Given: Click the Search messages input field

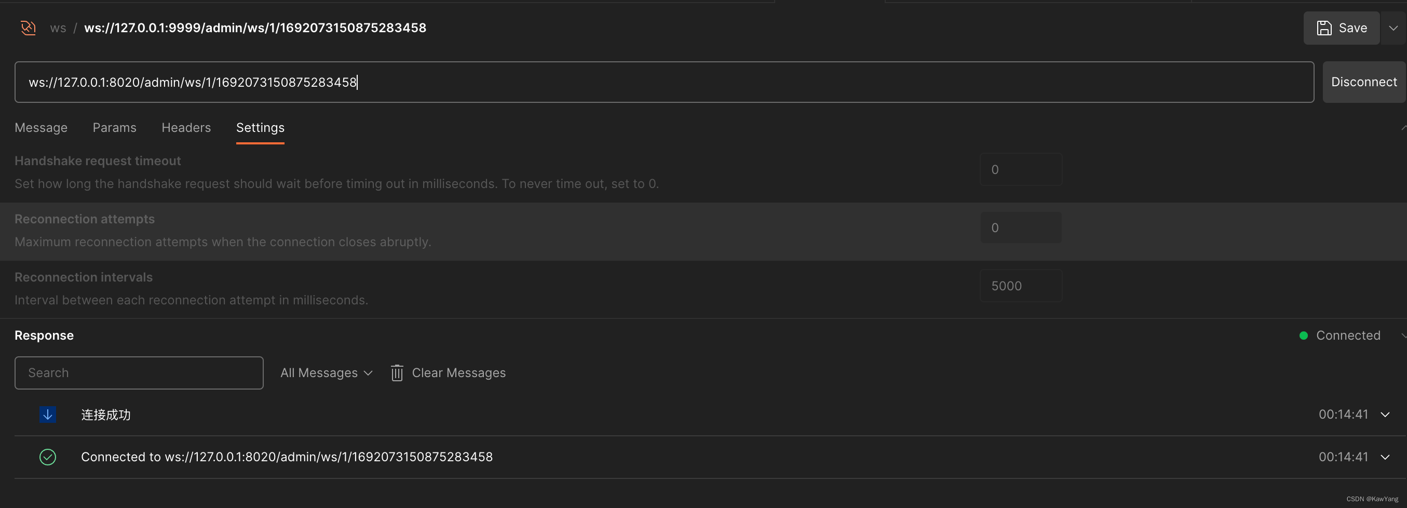Looking at the screenshot, I should click(x=139, y=372).
